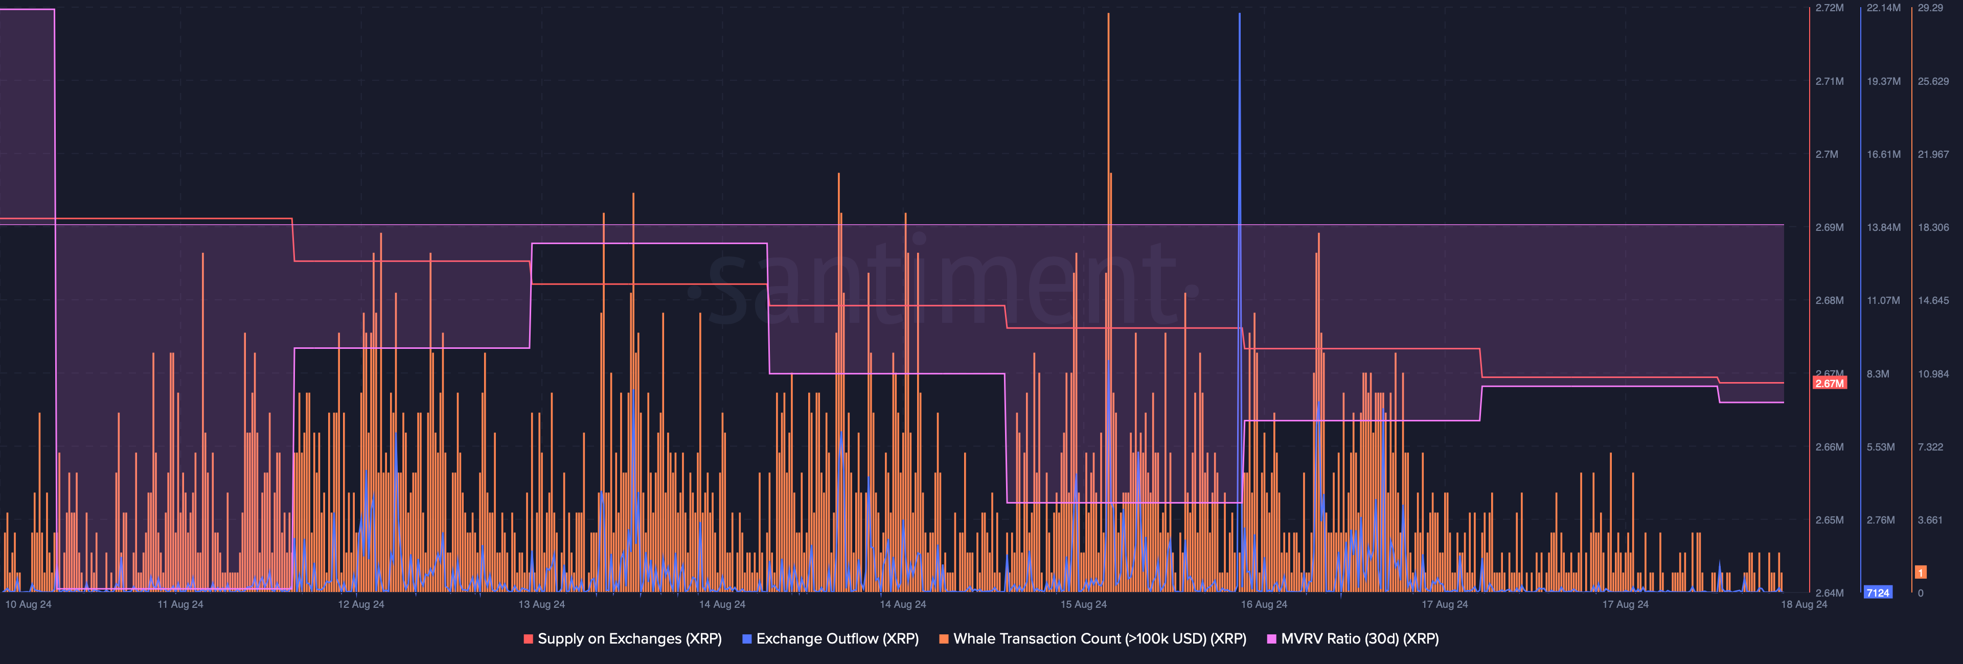Select the orange 1 value badge
Image resolution: width=1963 pixels, height=664 pixels.
click(1921, 573)
